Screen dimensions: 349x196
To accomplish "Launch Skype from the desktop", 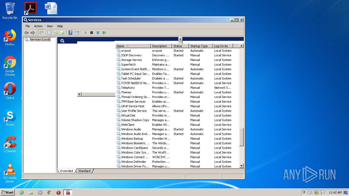I will point(10,118).
